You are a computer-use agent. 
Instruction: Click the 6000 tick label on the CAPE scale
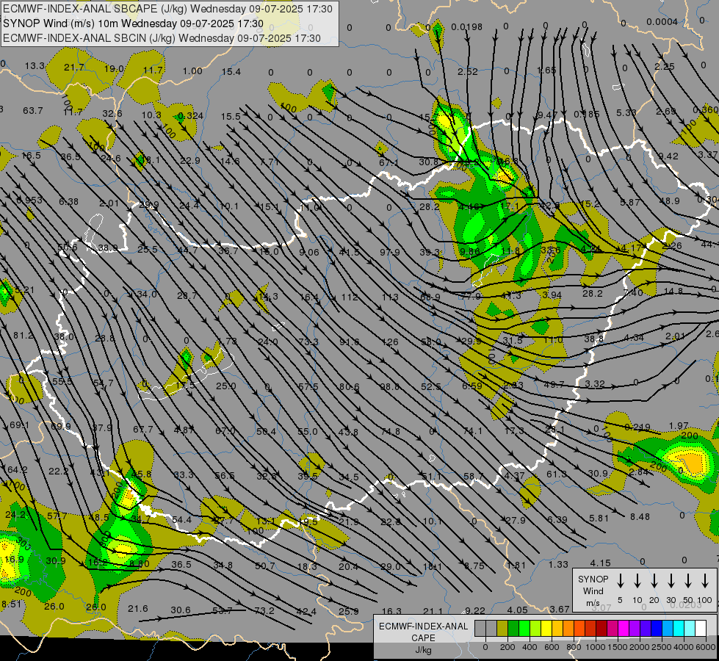707,647
